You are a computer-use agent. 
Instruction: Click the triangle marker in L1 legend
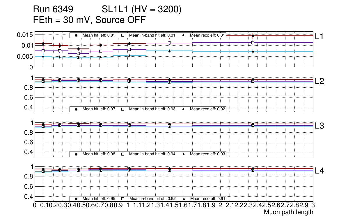184,35
